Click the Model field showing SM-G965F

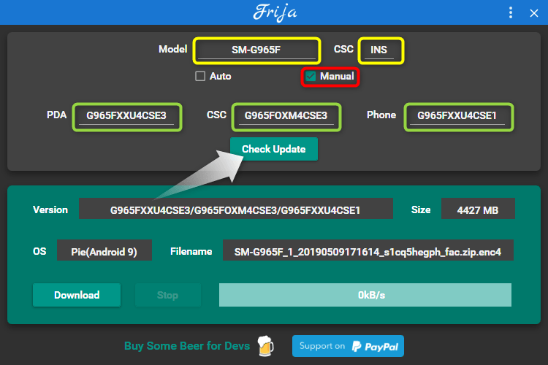tap(257, 51)
